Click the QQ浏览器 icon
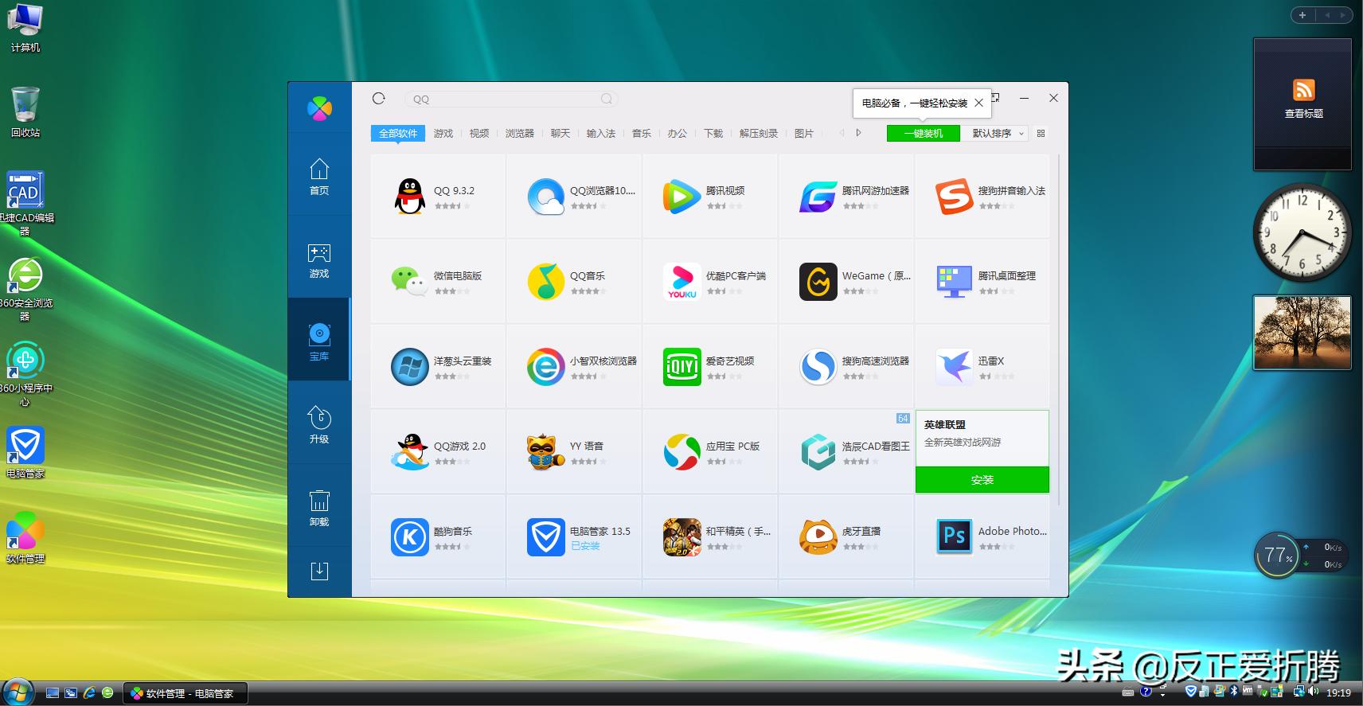 (x=545, y=197)
